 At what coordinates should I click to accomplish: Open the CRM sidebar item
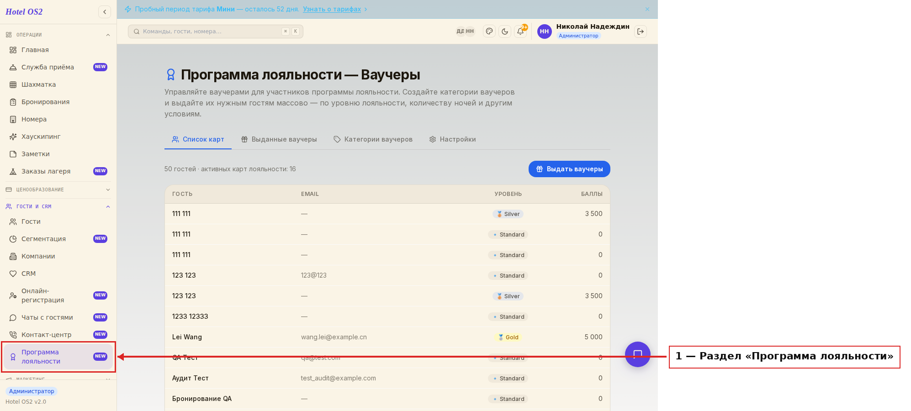(x=58, y=274)
